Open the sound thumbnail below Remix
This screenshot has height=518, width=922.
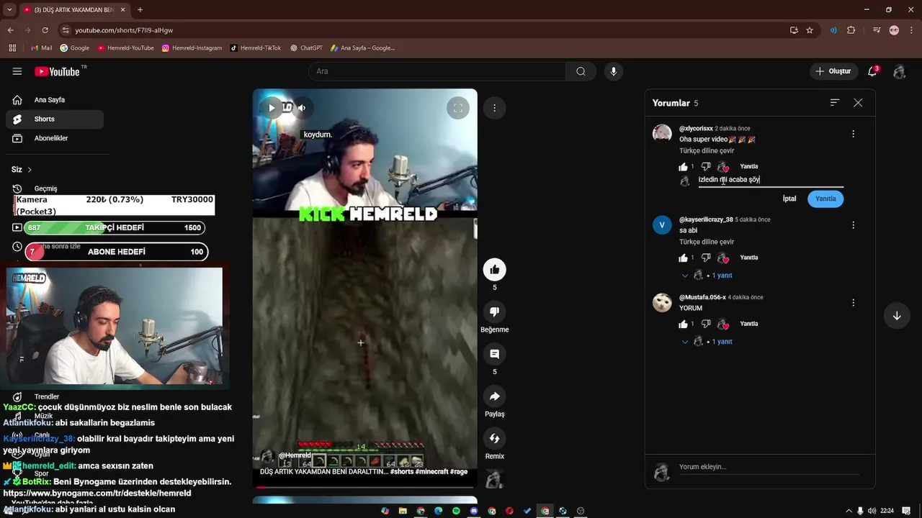click(x=494, y=479)
